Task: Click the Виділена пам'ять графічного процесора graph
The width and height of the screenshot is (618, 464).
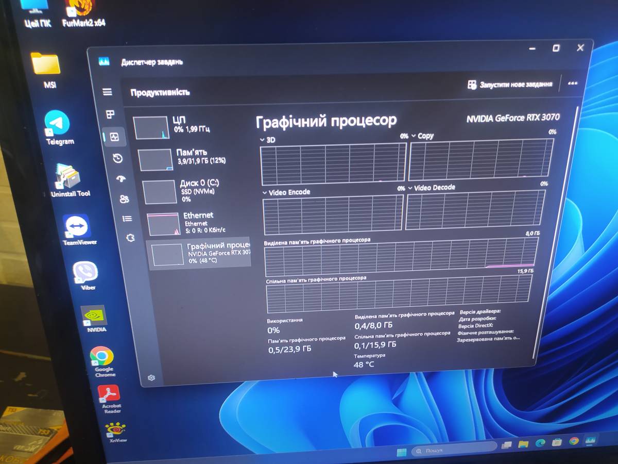Action: tap(401, 258)
